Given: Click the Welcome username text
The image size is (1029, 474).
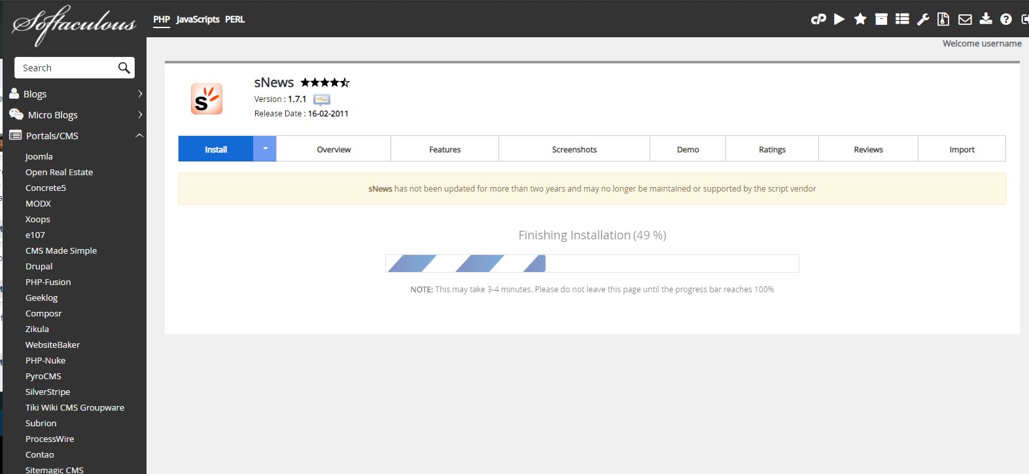Looking at the screenshot, I should 982,43.
